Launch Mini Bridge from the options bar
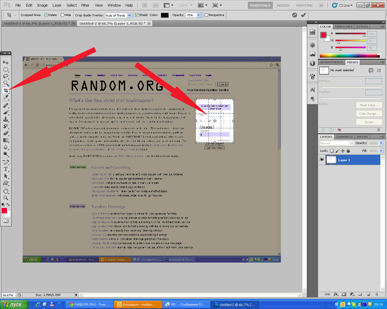This screenshot has height=309, width=387. (156, 5)
